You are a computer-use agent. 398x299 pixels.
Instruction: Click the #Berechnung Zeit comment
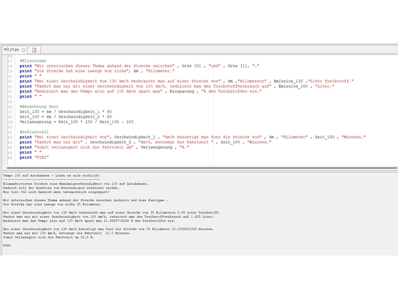click(x=39, y=107)
